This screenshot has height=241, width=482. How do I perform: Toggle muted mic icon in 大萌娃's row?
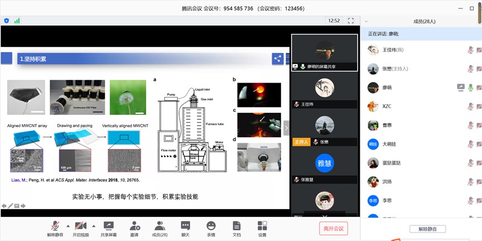(x=470, y=144)
